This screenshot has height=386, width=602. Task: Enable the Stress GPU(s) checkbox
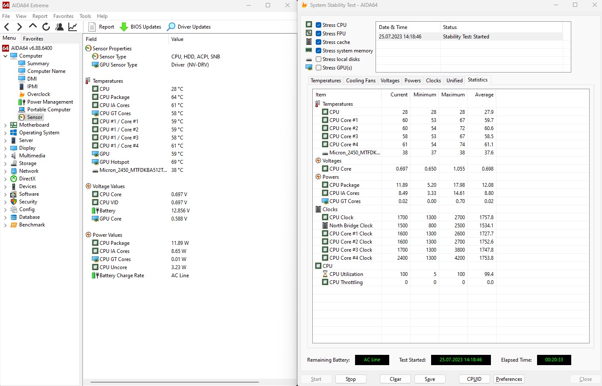pos(318,68)
